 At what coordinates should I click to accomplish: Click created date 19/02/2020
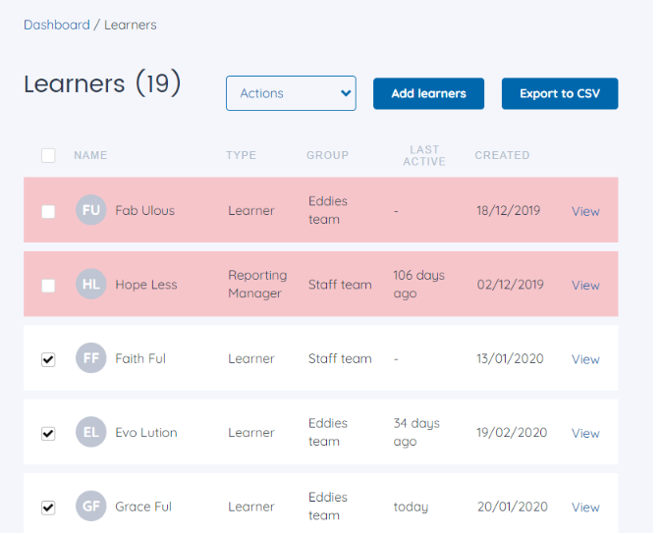tap(512, 433)
